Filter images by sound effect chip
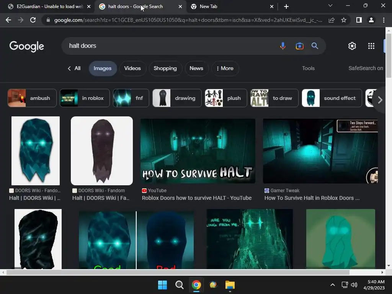392x294 pixels. point(332,98)
